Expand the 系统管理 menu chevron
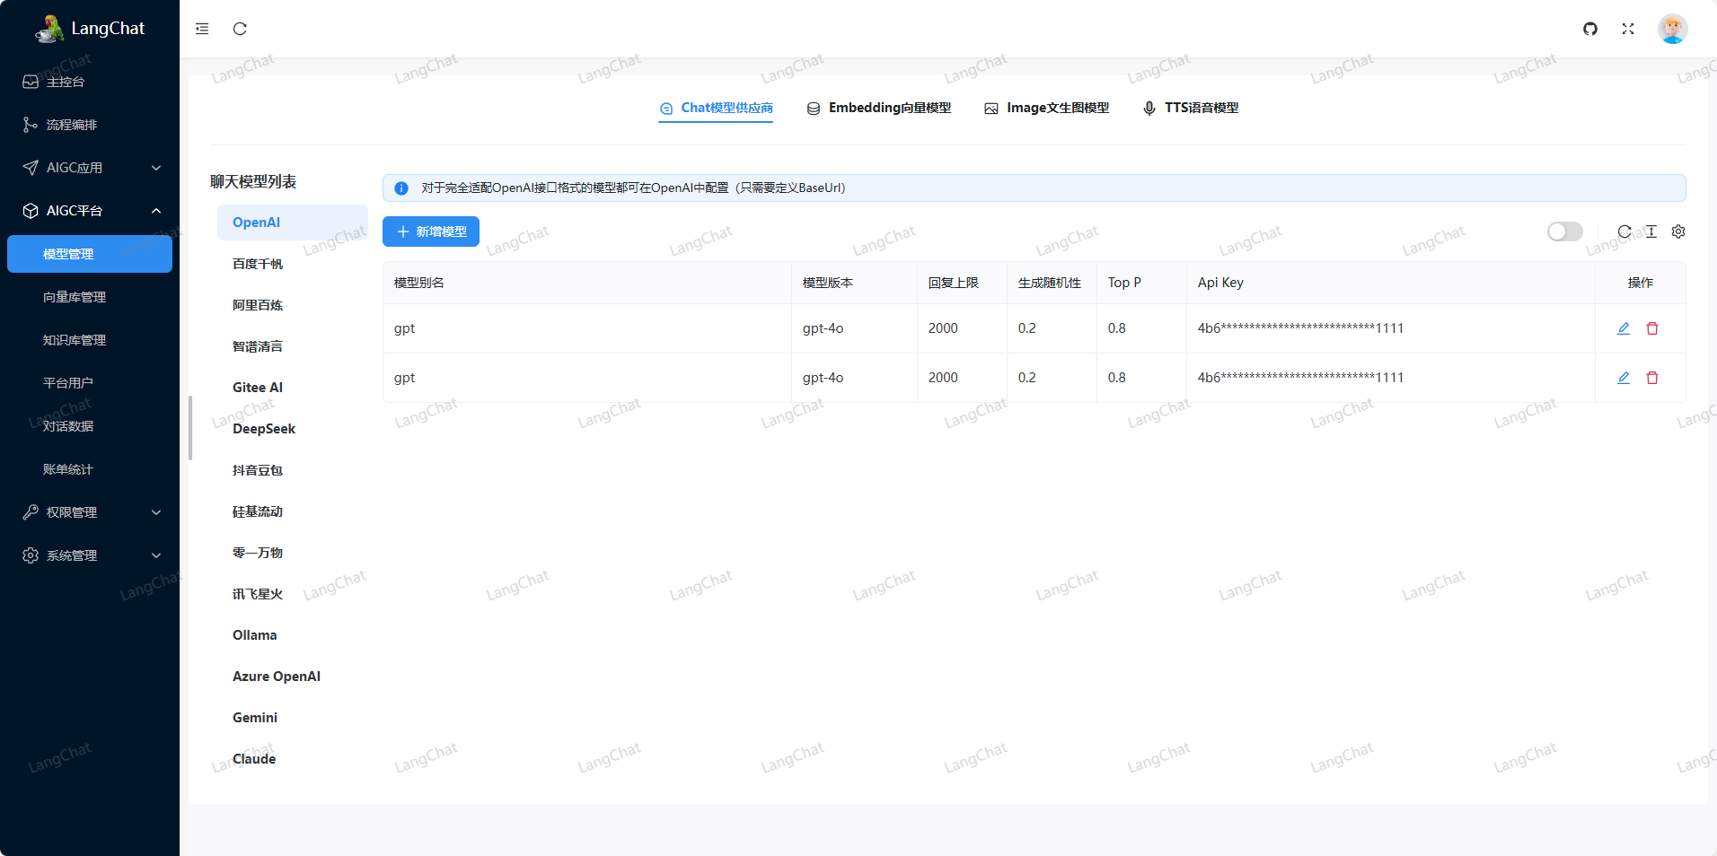 pyautogui.click(x=156, y=555)
